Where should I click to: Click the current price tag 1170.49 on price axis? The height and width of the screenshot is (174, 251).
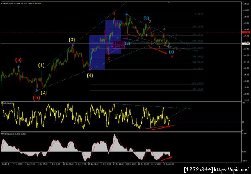245,43
